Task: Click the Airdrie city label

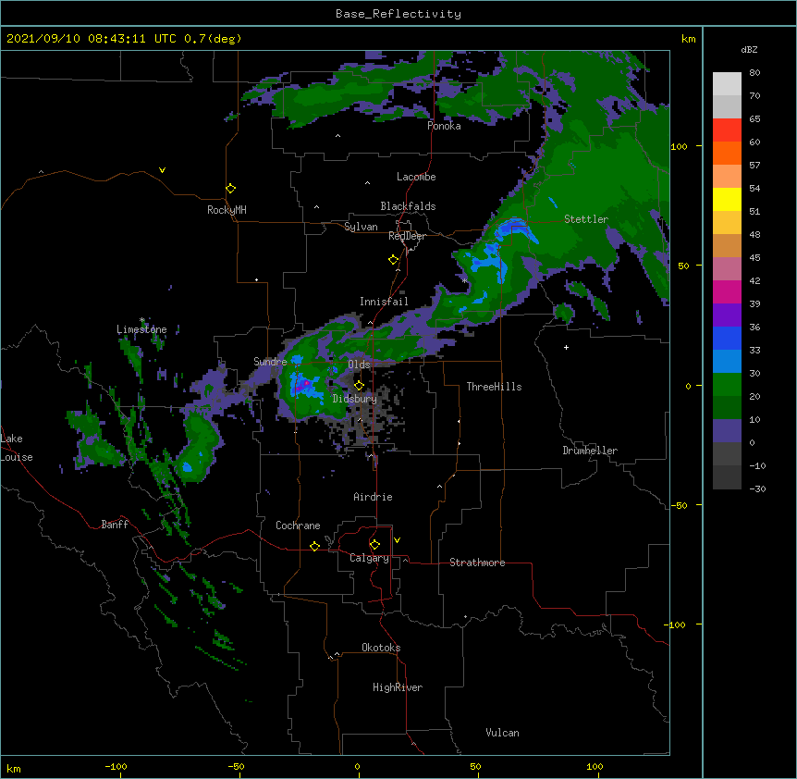Action: [x=374, y=497]
